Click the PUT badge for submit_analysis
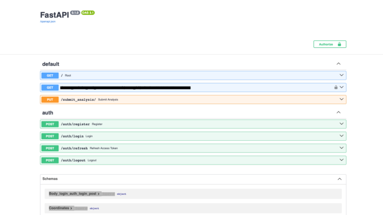The width and height of the screenshot is (383, 215). [50, 99]
